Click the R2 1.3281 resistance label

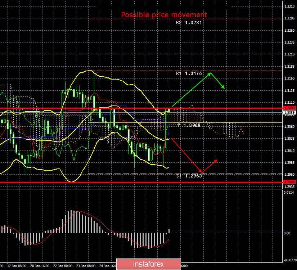coord(189,23)
